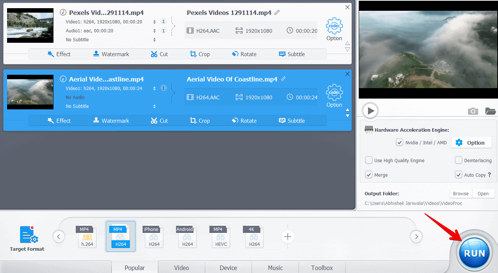Select Android H264 preset
Screen dimensions: 498x273
pos(187,236)
